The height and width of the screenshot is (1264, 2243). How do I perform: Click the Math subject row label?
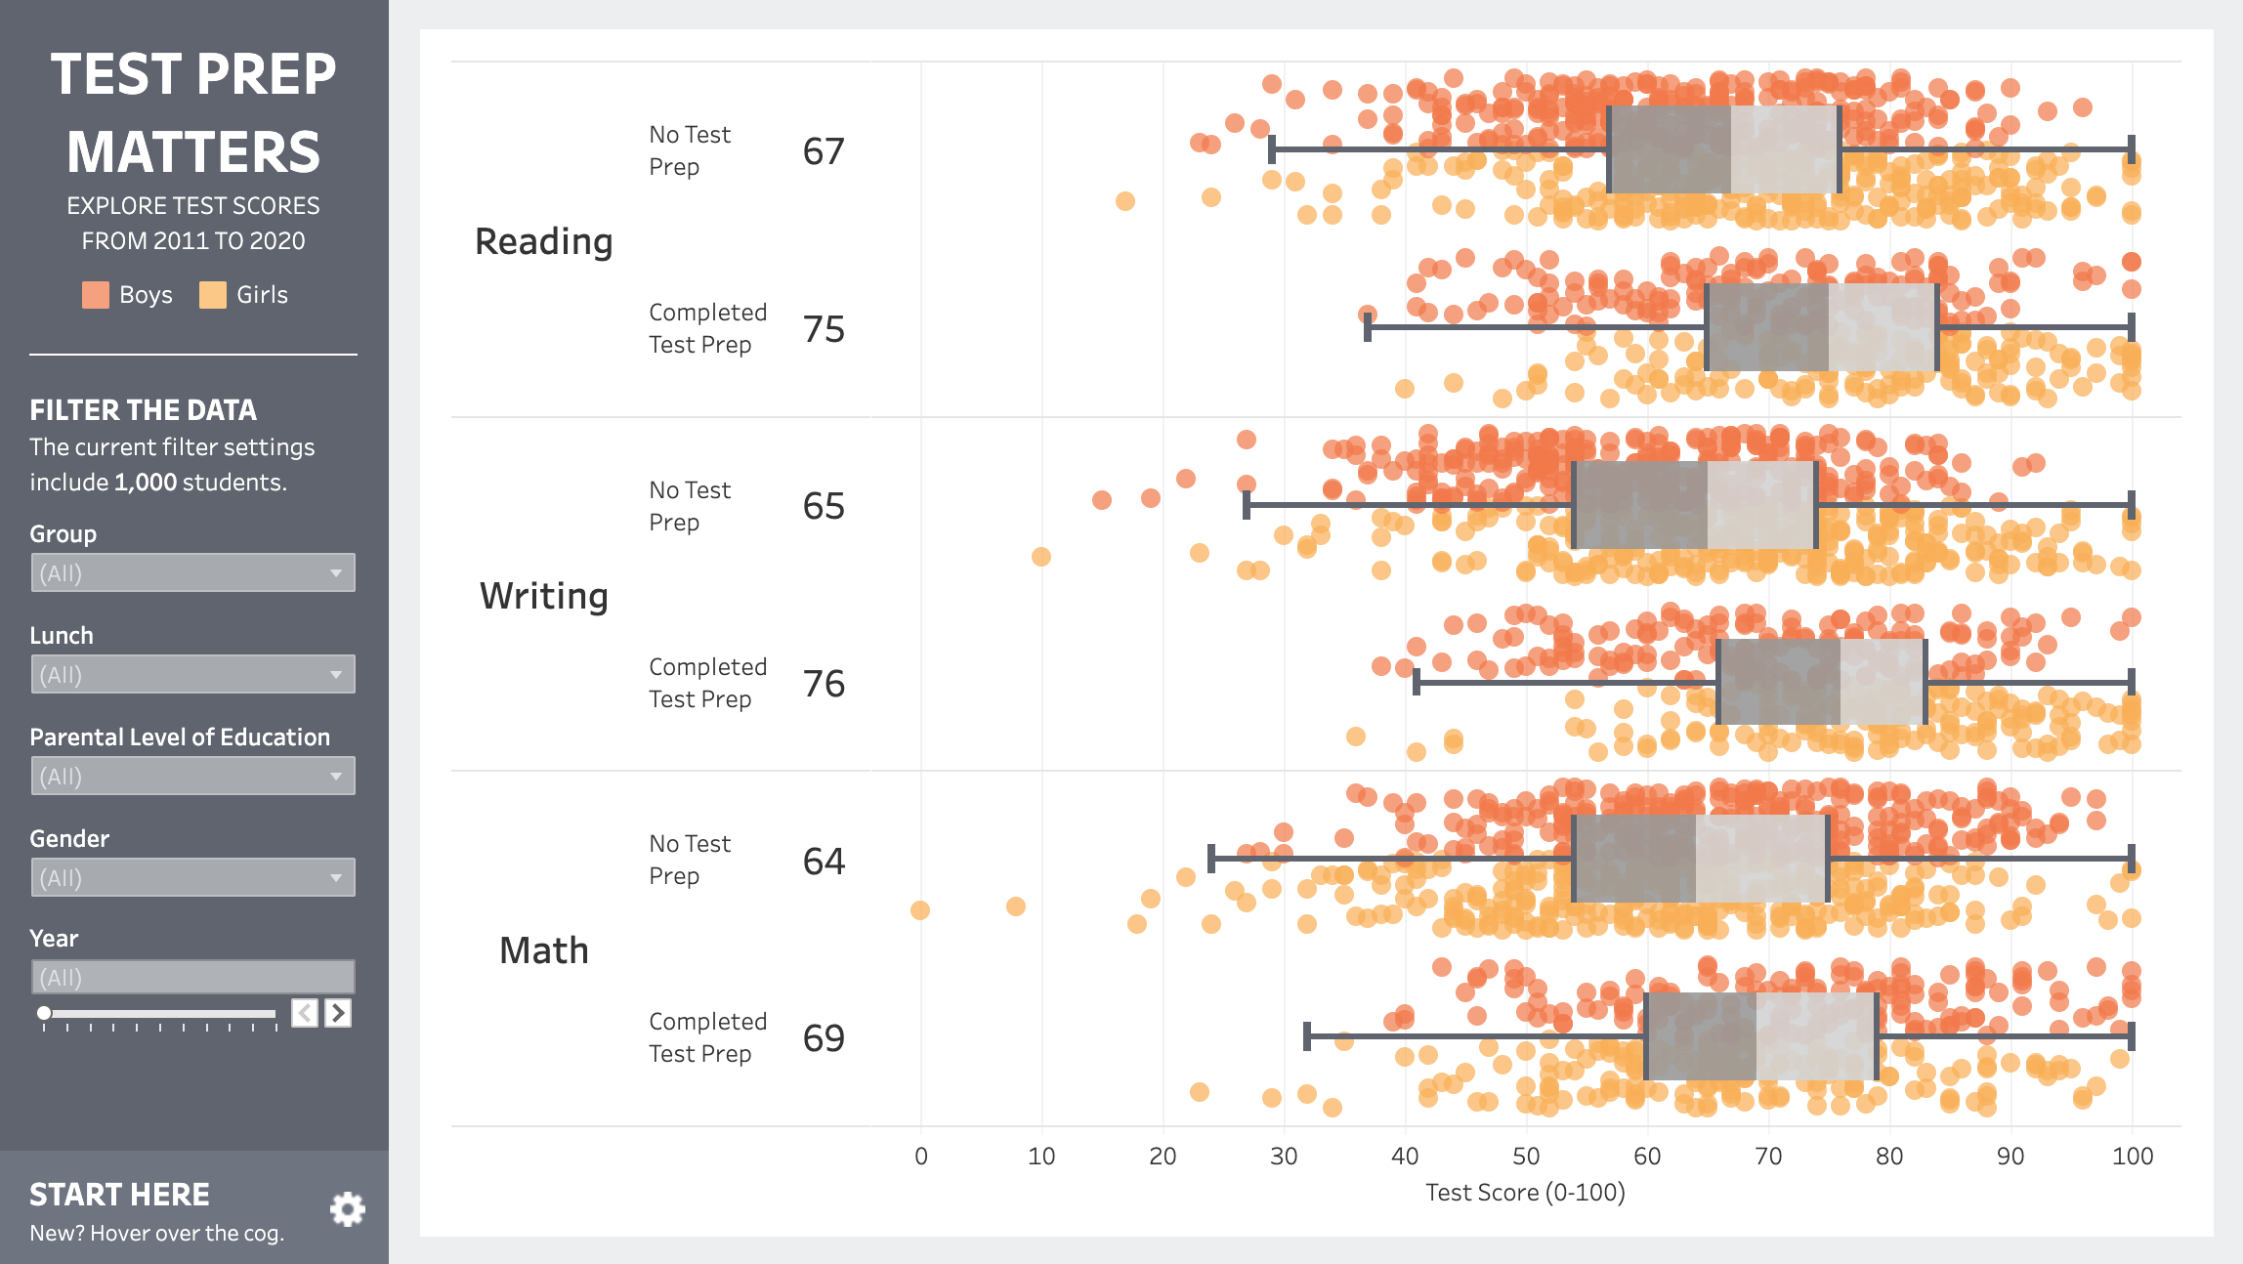tap(544, 950)
